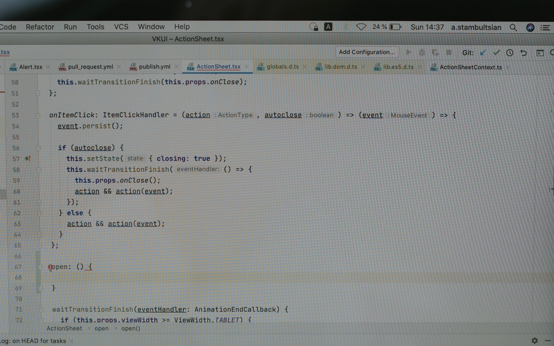Click the debug bug icon in toolbar
The height and width of the screenshot is (346, 554).
coord(422,52)
